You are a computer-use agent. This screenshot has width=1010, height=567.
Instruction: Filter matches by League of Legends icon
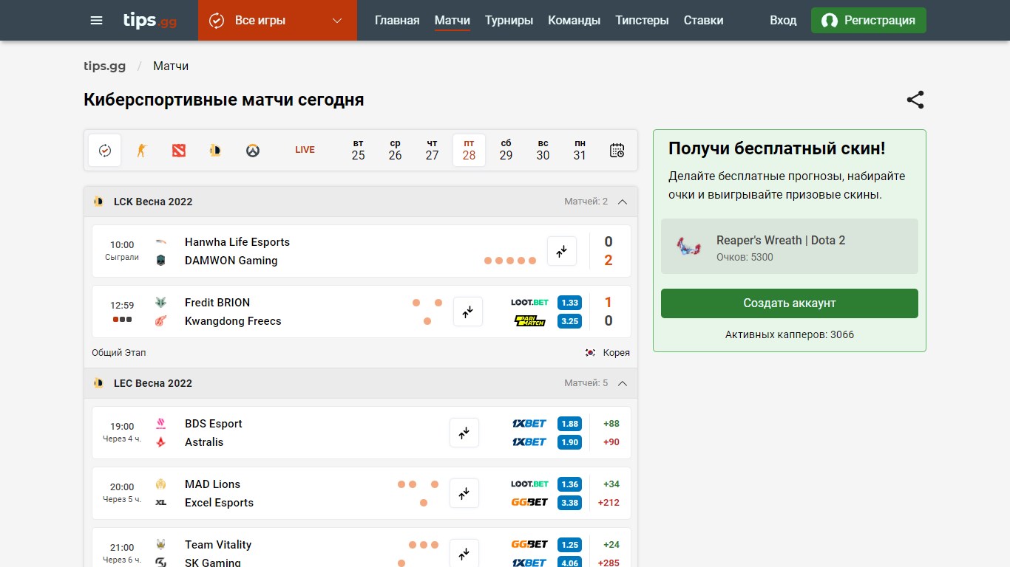[215, 150]
